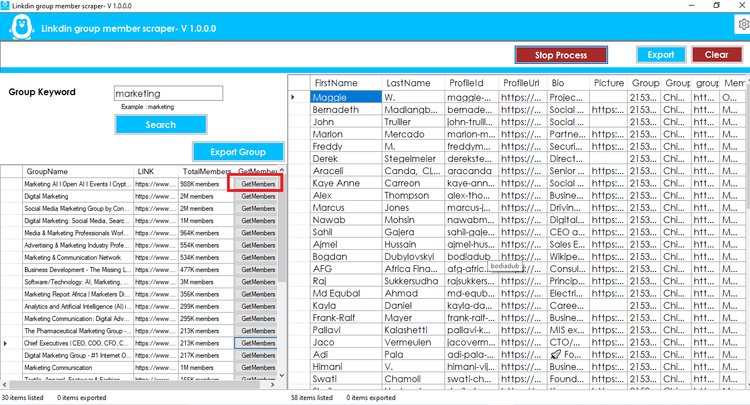Open settings gear icon
750x405 pixels.
click(743, 24)
